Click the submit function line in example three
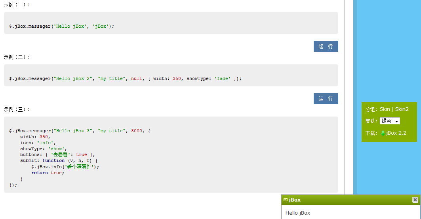Screen dimensions: 421x219 59,161
